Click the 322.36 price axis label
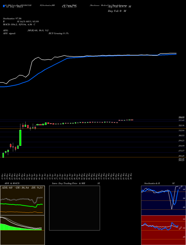The width and height of the screenshot is (186, 245). click(x=182, y=125)
